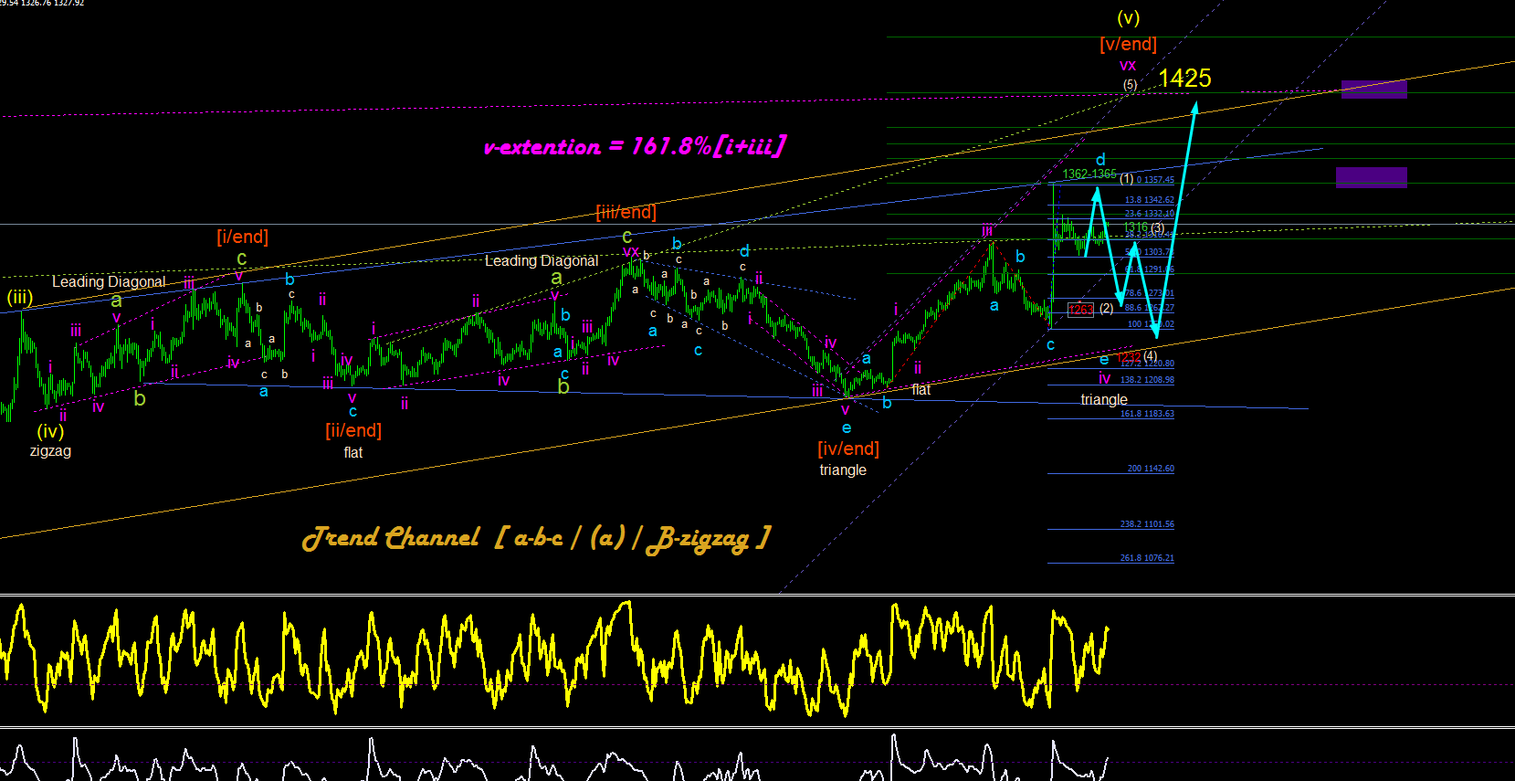Image resolution: width=1515 pixels, height=781 pixels.
Task: Click the "triangle" label above the 161.8 level
Action: coord(1104,399)
